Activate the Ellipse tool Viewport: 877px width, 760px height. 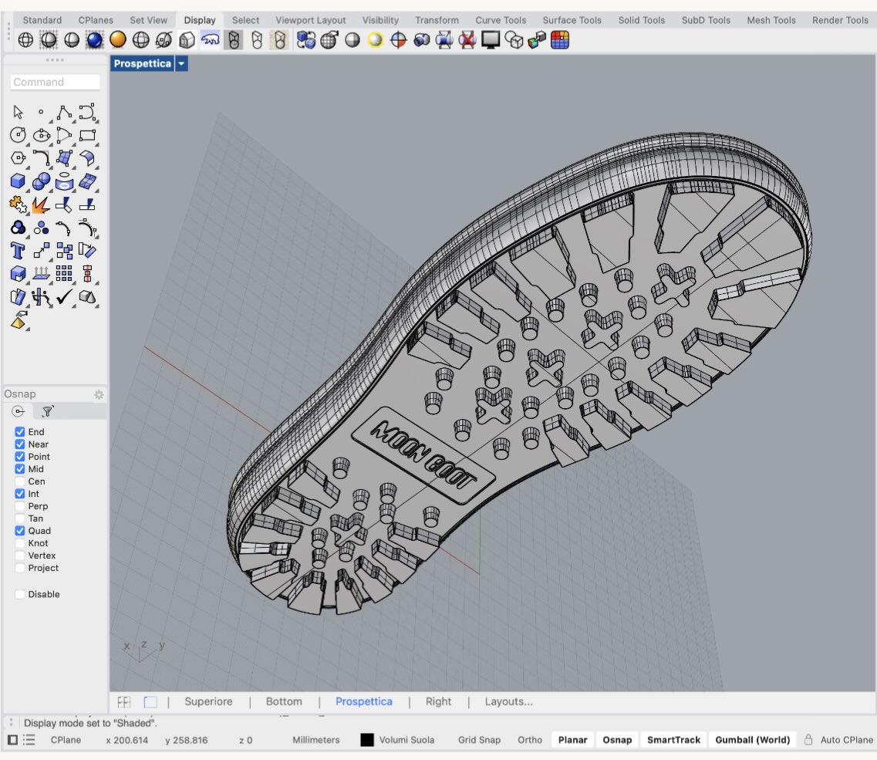tap(42, 135)
